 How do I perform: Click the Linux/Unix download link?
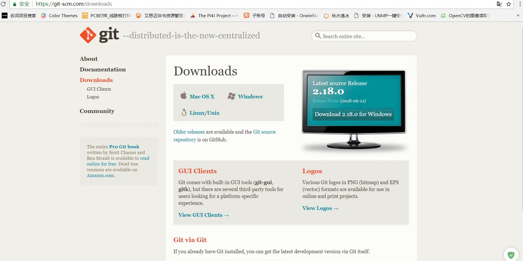[204, 113]
